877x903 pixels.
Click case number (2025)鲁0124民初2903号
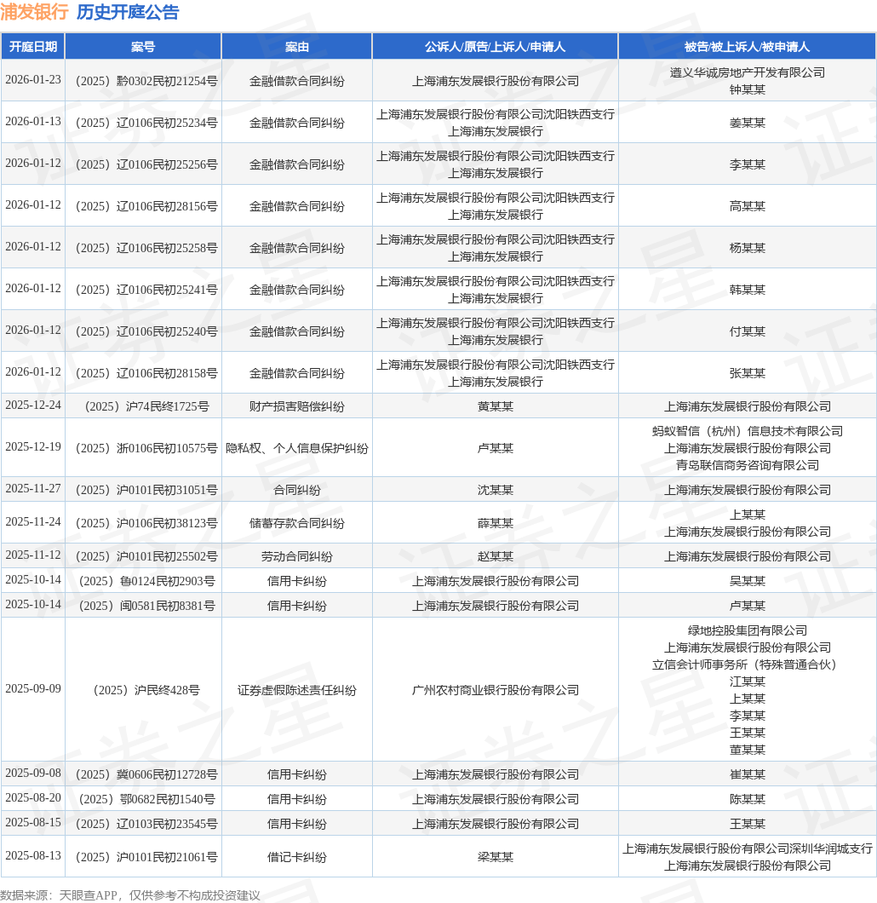(x=146, y=581)
